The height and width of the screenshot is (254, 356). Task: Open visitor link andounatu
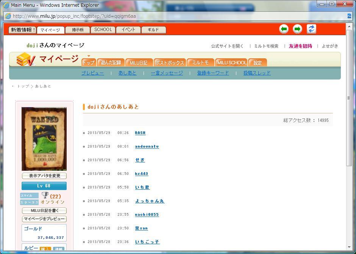147,146
